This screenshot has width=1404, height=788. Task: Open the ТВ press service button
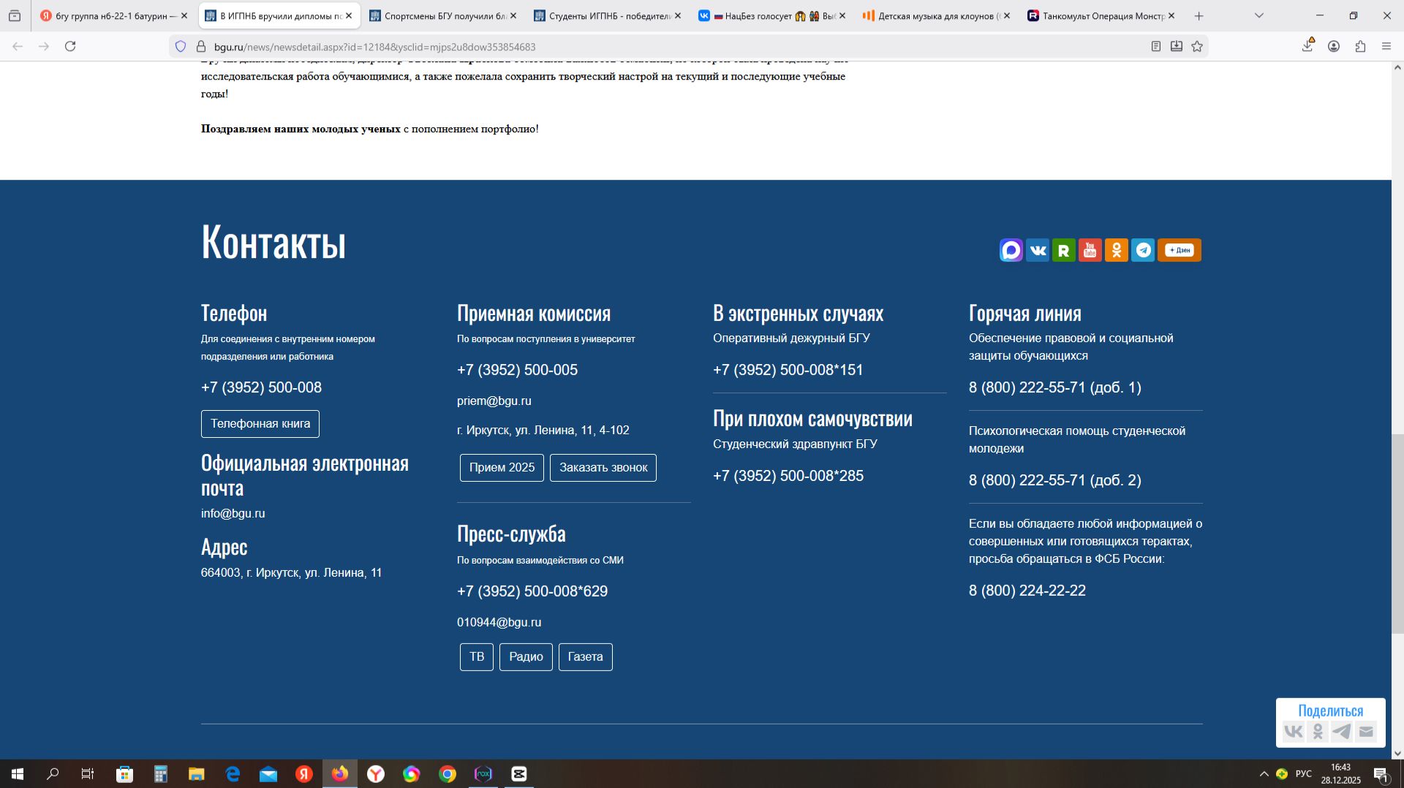[x=477, y=657]
